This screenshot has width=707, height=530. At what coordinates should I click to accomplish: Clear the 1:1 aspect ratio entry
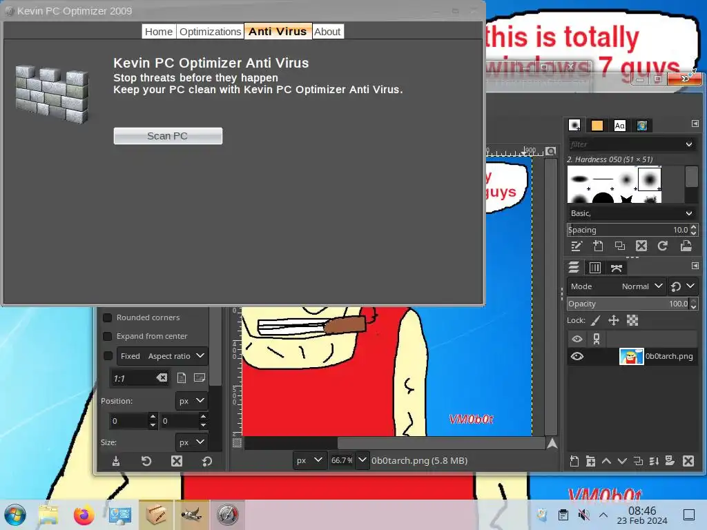point(162,377)
